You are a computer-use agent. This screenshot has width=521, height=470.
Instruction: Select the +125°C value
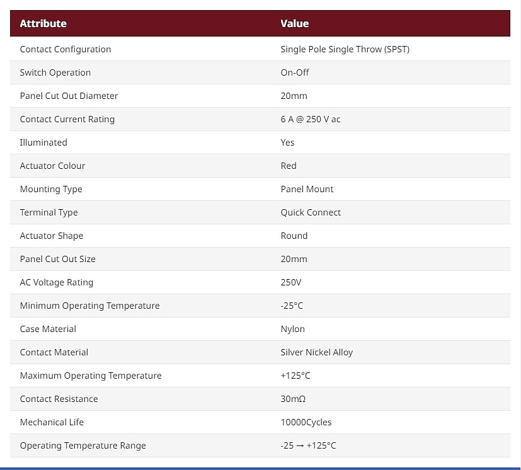pos(295,375)
